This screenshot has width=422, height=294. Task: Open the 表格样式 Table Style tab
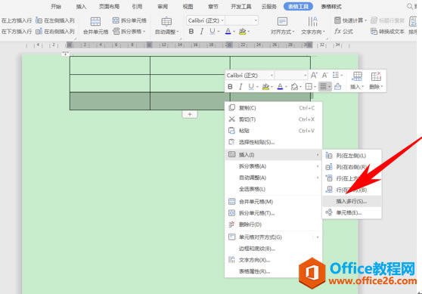coord(331,7)
